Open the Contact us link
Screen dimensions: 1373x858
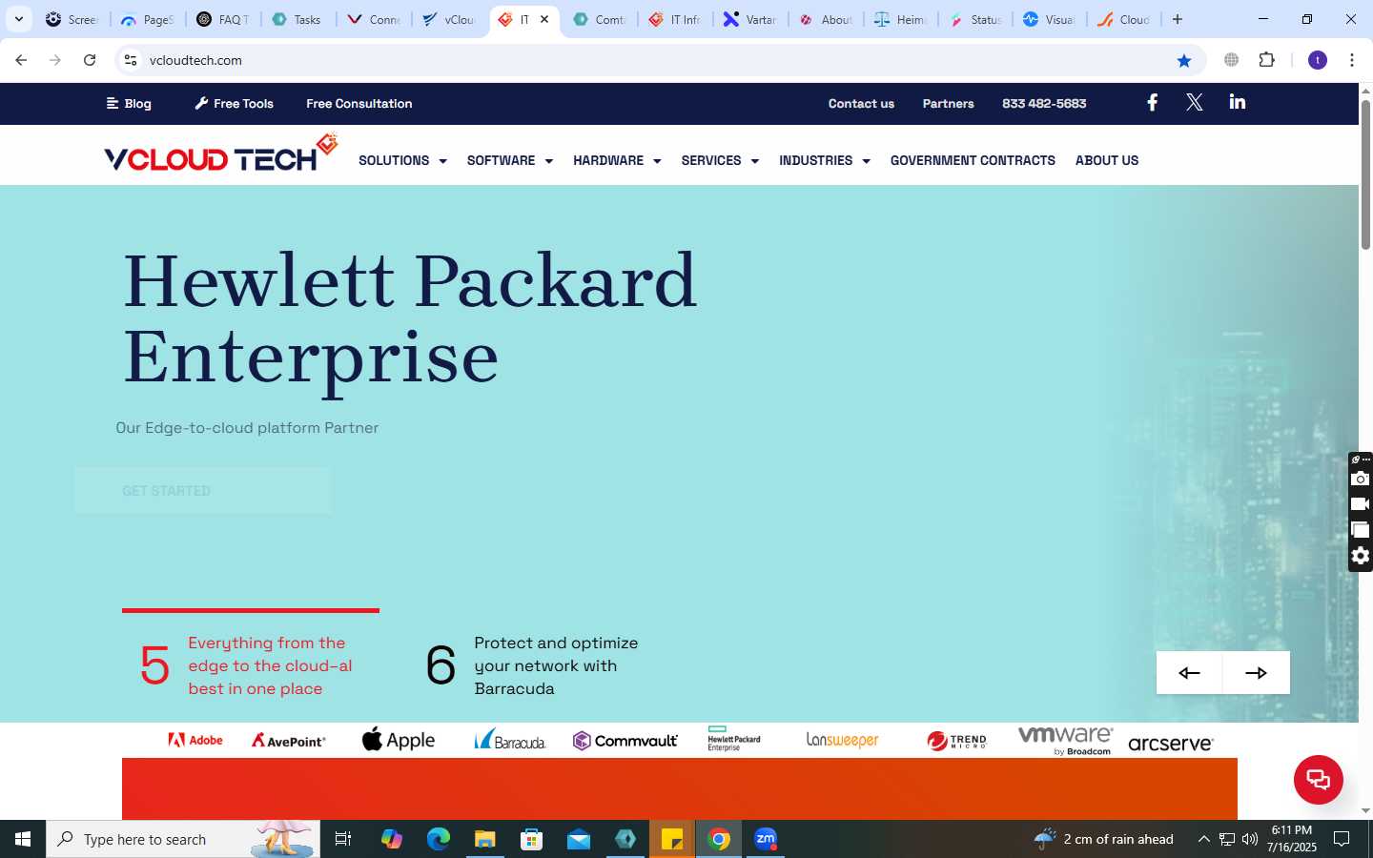pyautogui.click(x=861, y=103)
